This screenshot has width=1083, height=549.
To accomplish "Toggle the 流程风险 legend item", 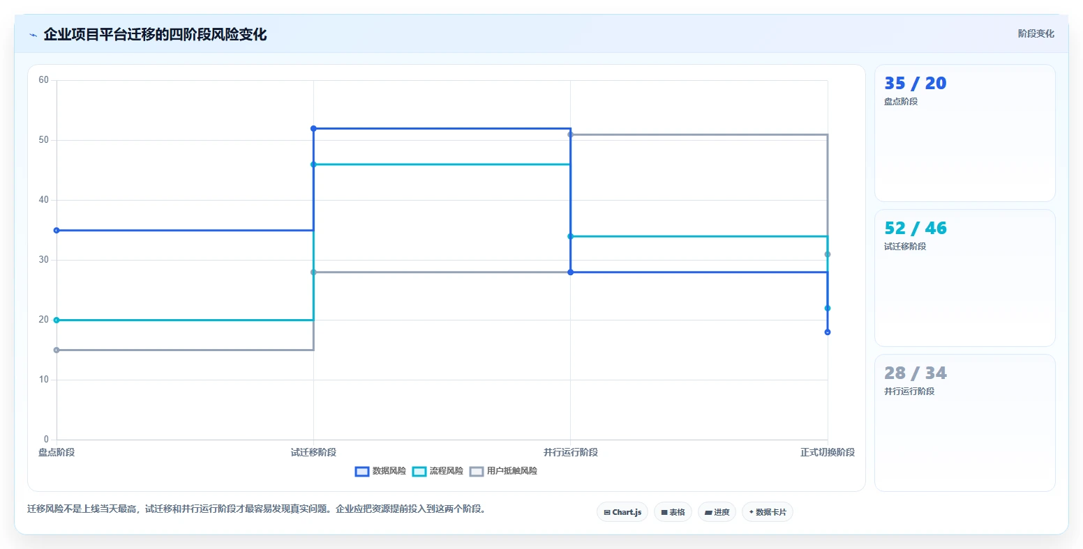I will tap(438, 472).
